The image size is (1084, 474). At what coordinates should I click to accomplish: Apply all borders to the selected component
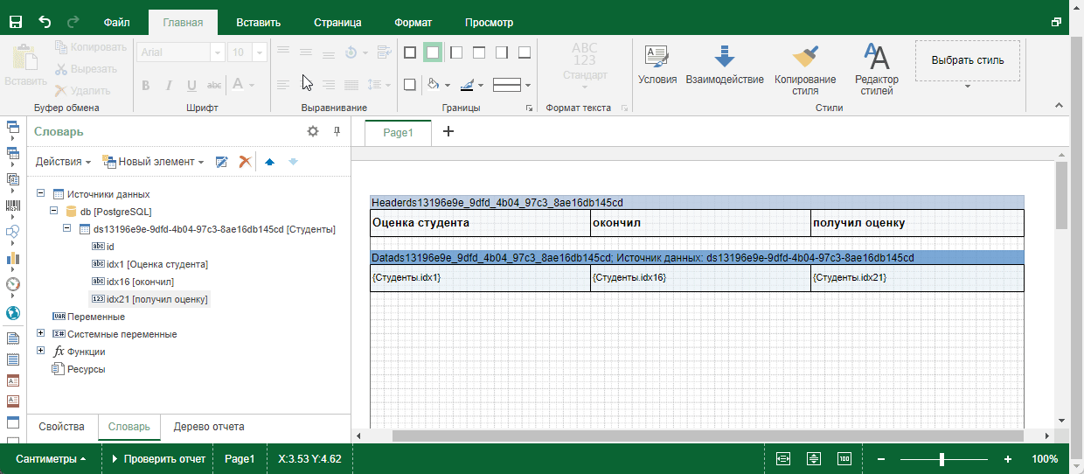pos(410,52)
